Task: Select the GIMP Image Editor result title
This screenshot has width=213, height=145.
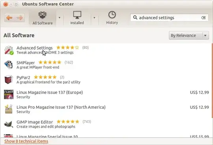Action: tap(35, 122)
